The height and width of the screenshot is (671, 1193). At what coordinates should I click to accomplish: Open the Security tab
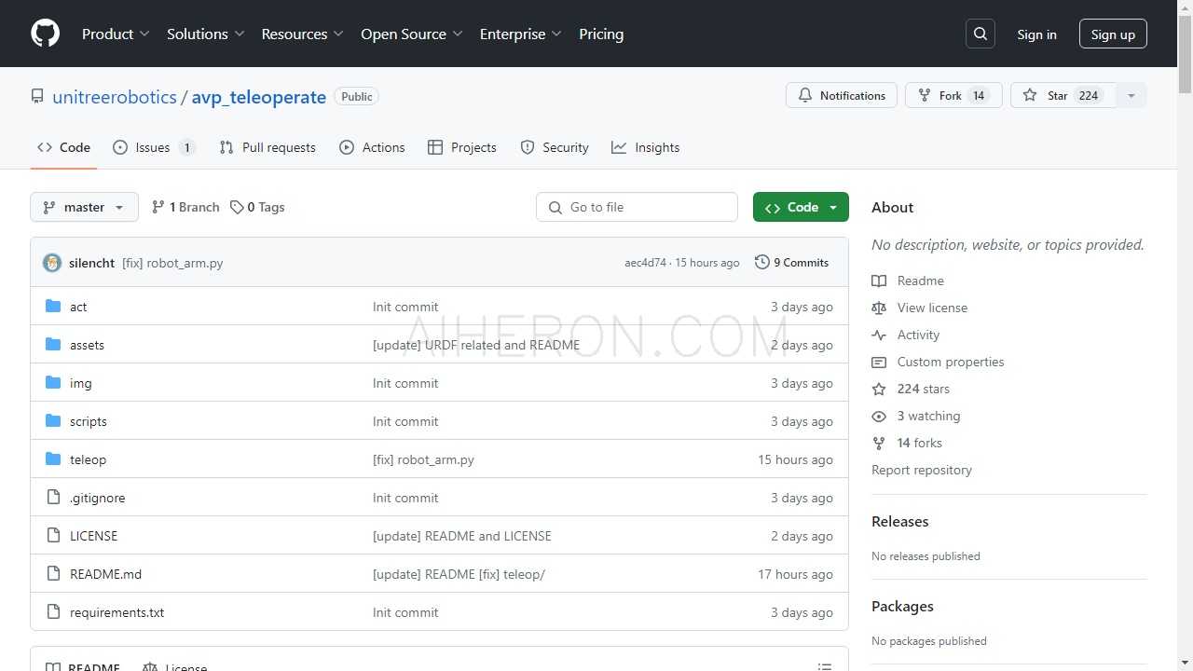pyautogui.click(x=555, y=147)
